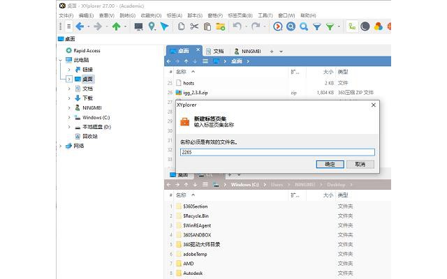Select Rapid Access in the tree
Image resolution: width=447 pixels, height=279 pixels.
click(x=87, y=51)
